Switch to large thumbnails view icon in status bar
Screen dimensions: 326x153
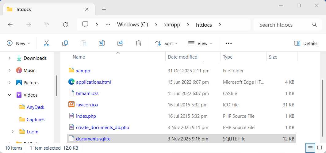pyautogui.click(x=320, y=148)
